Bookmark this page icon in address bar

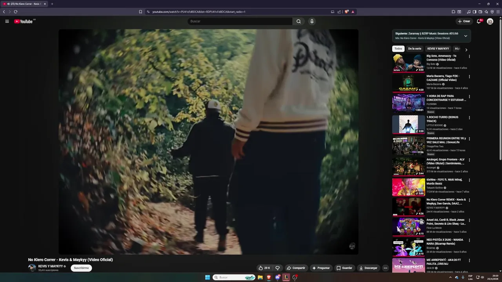point(140,12)
